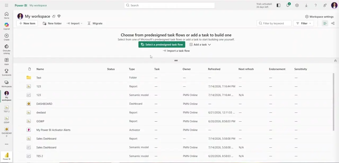This screenshot has width=339, height=163.
Task: Focus the Filter by keyword field
Action: [274, 23]
